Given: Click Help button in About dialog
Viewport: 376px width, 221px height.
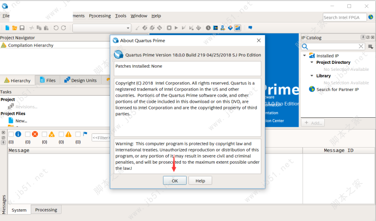Looking at the screenshot, I should tap(200, 181).
